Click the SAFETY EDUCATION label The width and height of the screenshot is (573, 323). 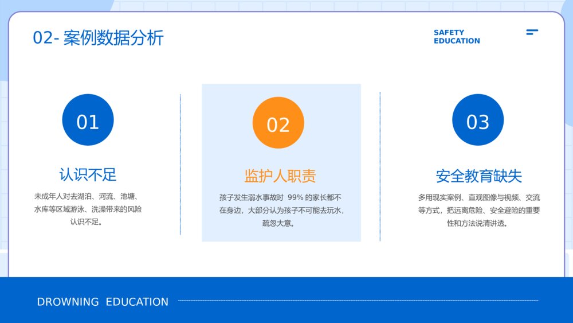tap(457, 37)
